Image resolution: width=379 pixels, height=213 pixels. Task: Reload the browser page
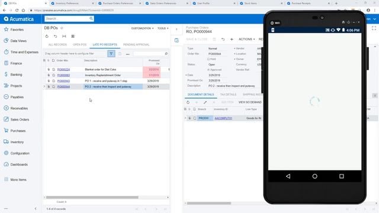(x=17, y=11)
